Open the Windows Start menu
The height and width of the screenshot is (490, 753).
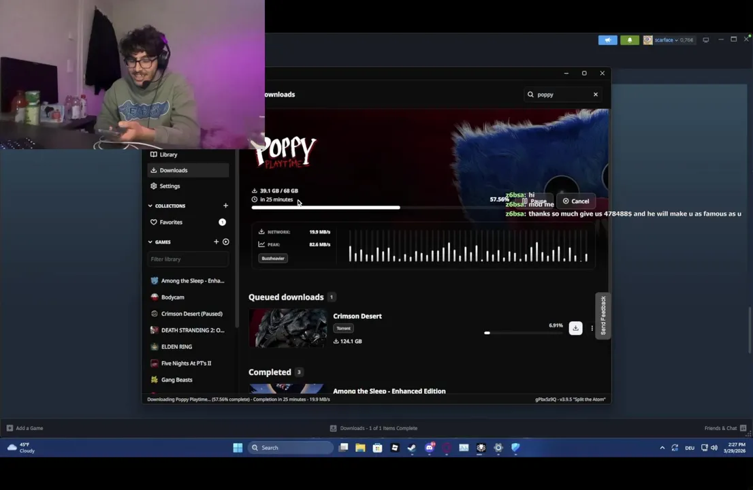(238, 448)
